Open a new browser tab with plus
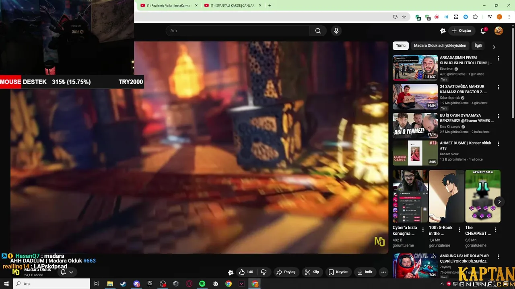 [x=270, y=6]
